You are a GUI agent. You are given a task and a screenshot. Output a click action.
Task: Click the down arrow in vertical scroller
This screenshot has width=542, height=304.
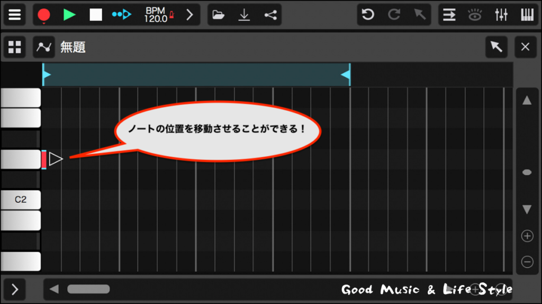(527, 209)
